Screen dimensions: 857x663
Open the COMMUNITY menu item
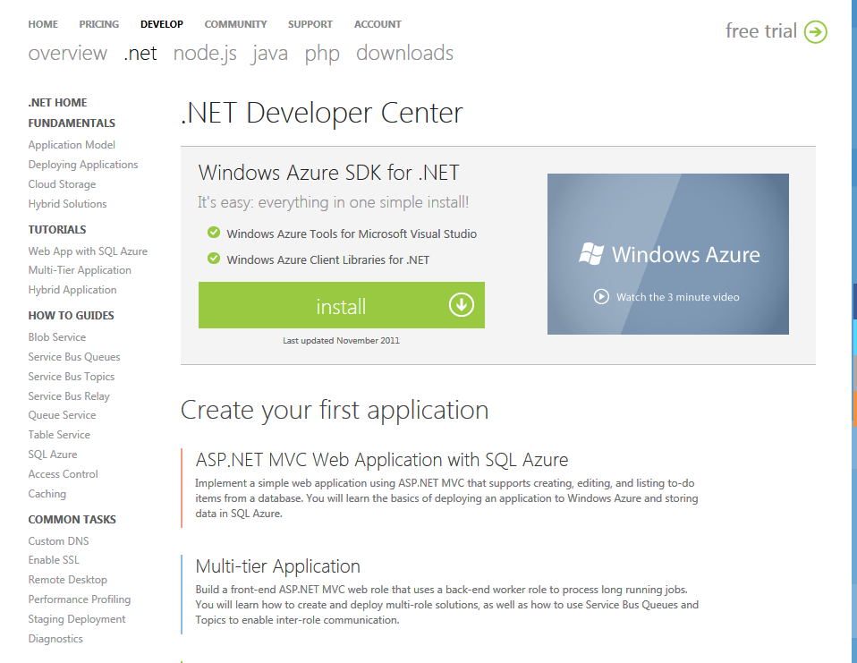pos(235,24)
